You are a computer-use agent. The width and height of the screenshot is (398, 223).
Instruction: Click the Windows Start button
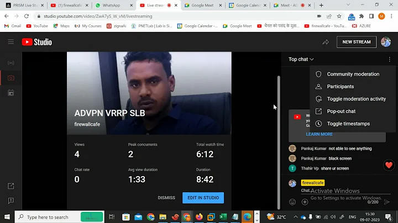pos(7,217)
